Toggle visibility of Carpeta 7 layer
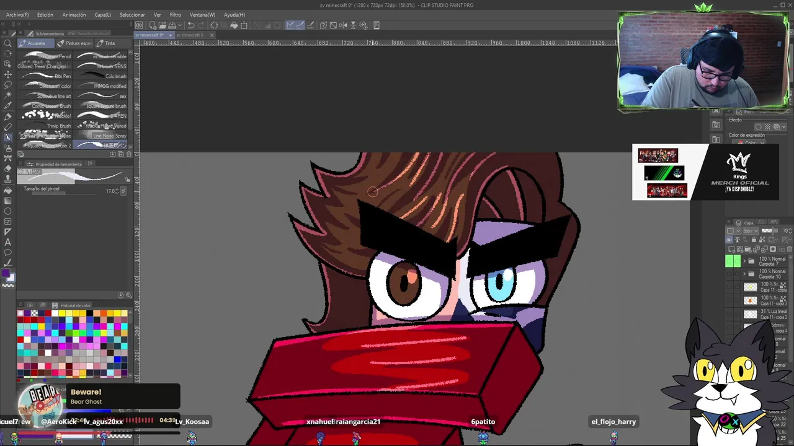The image size is (794, 446). click(x=729, y=261)
